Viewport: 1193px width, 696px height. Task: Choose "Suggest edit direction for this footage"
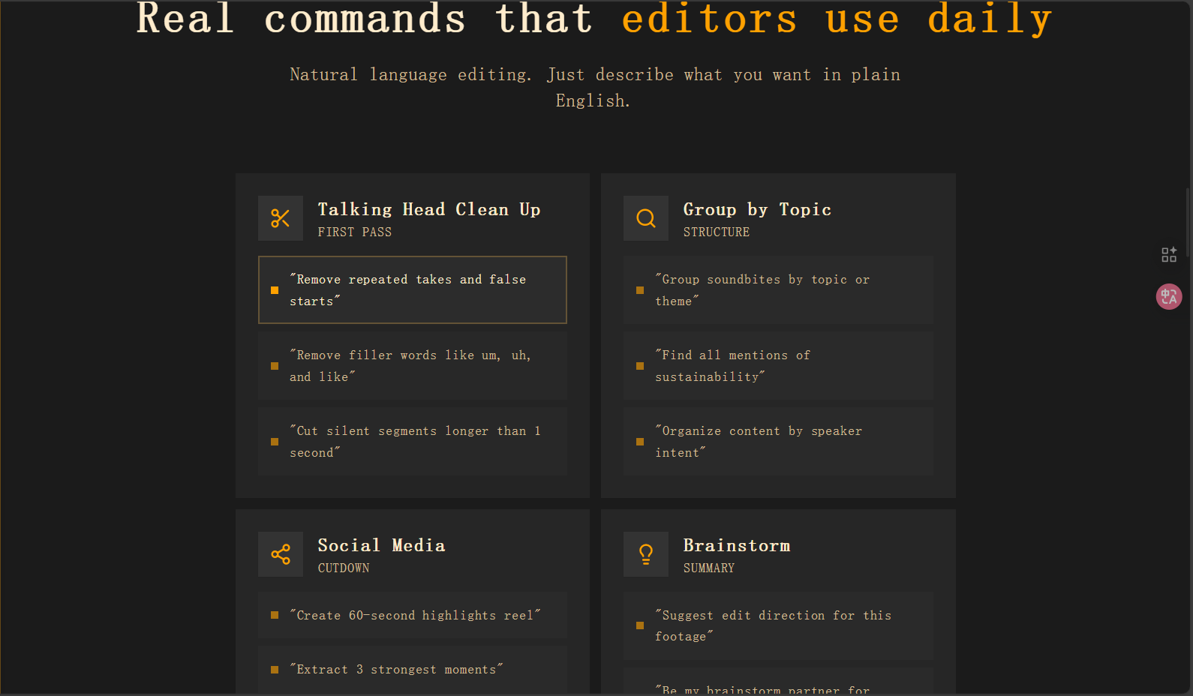[778, 626]
